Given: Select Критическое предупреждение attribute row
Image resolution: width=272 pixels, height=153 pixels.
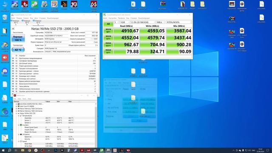Looking at the screenshot, I should (54, 58).
